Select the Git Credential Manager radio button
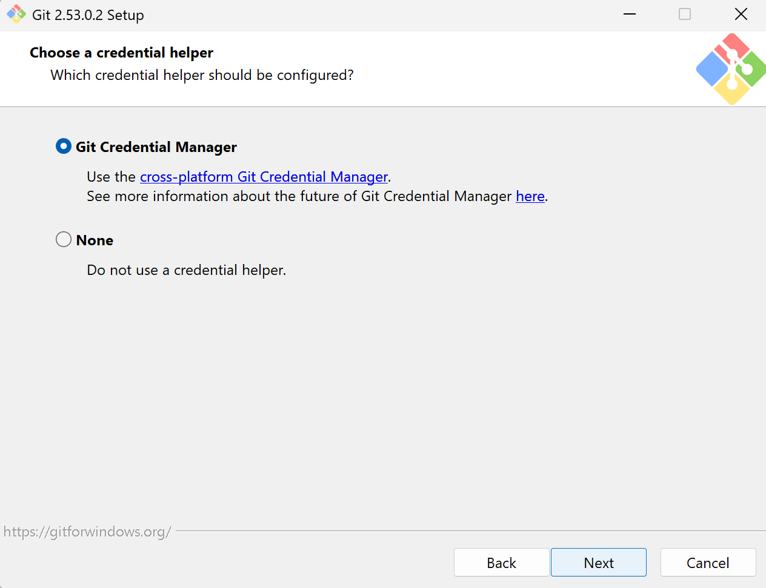 click(64, 147)
